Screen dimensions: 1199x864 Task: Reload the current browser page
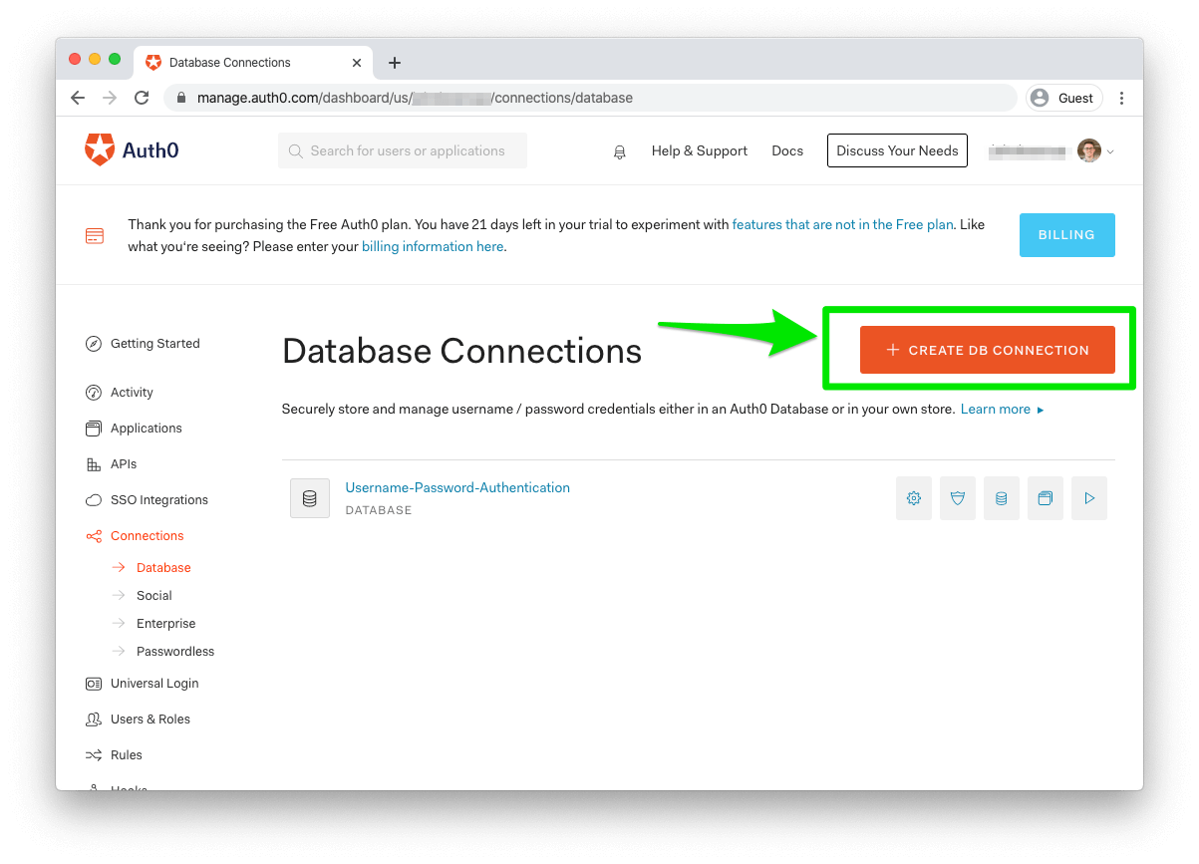tap(142, 98)
